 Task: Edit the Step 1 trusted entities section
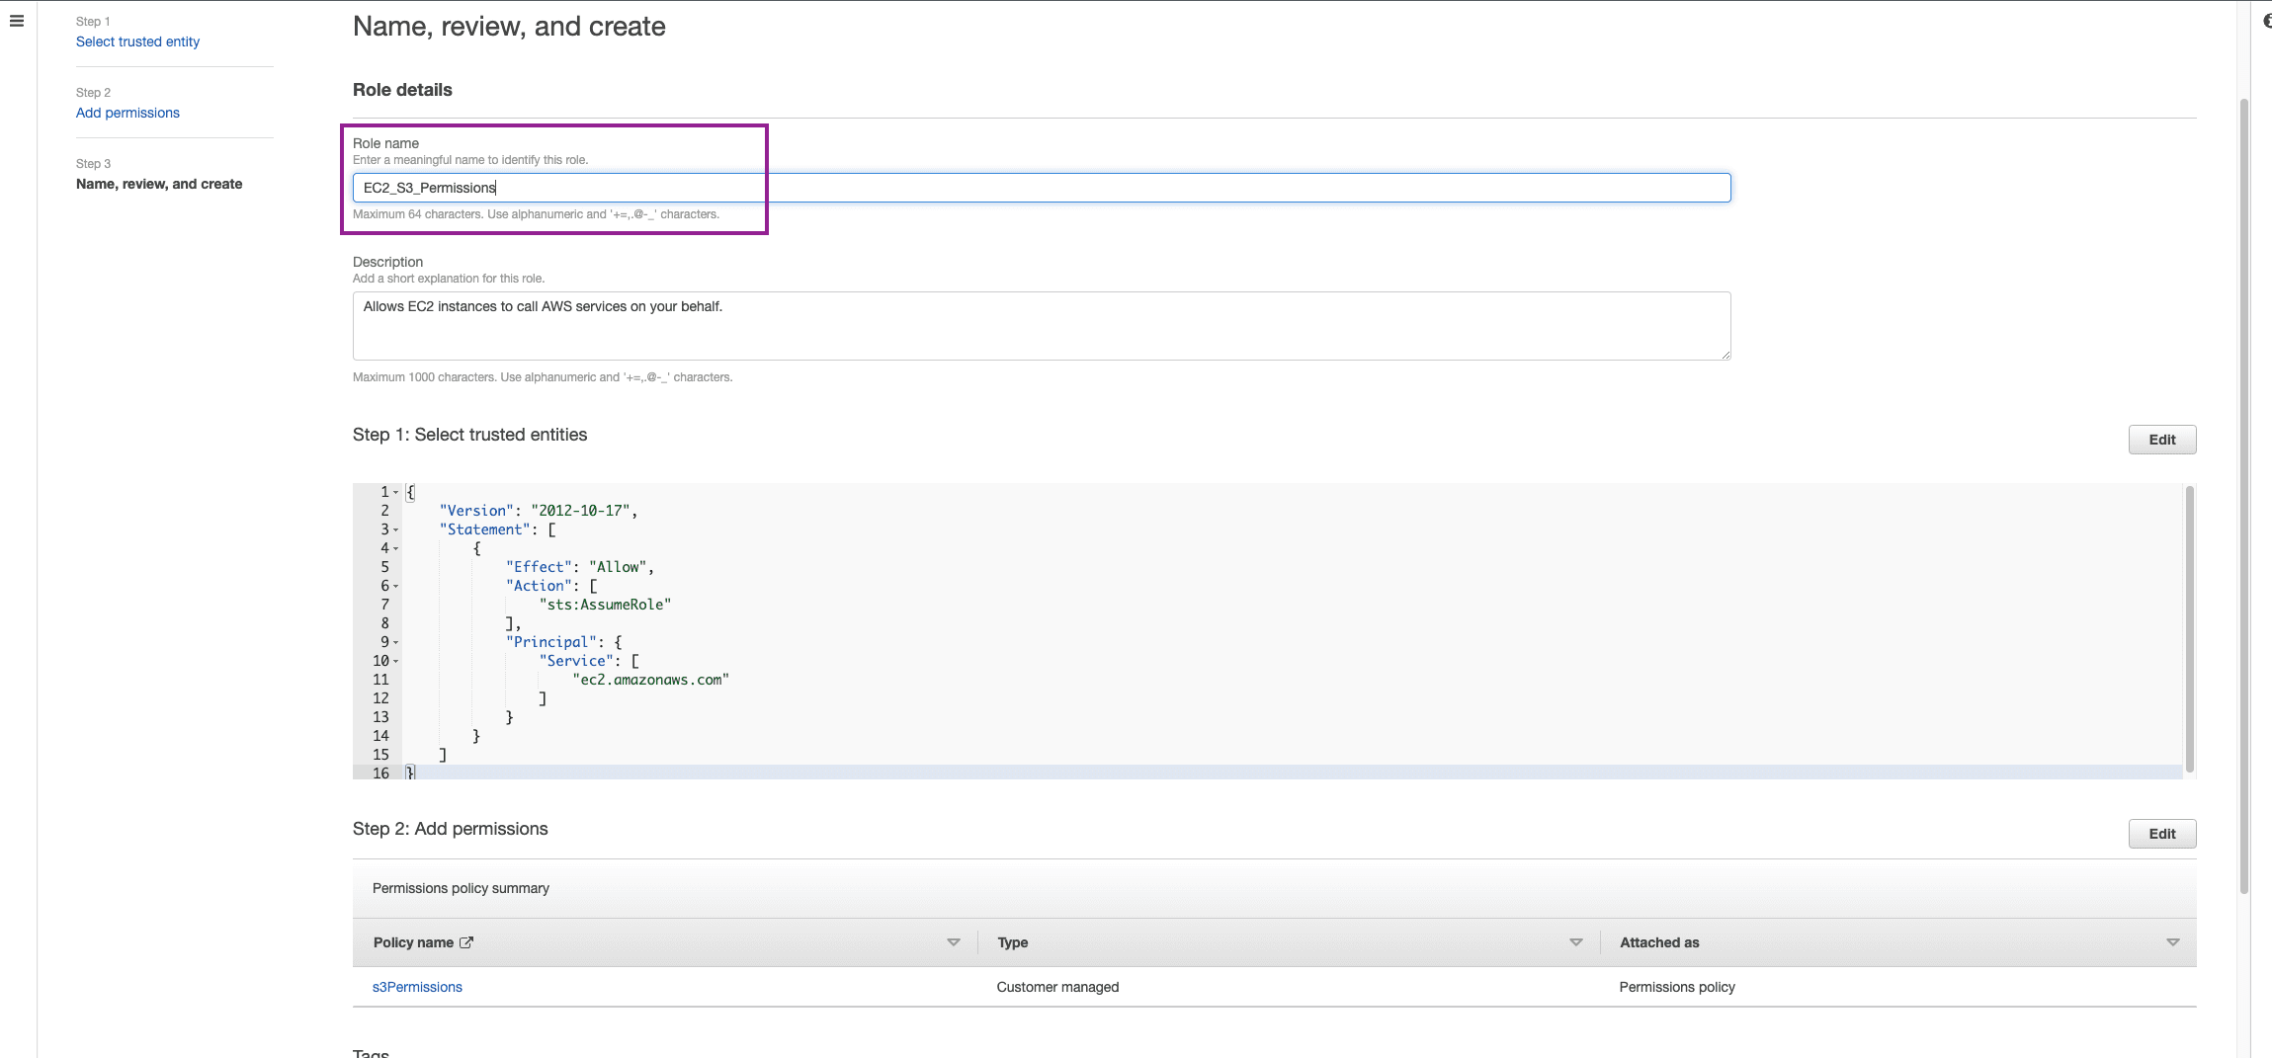click(2161, 440)
